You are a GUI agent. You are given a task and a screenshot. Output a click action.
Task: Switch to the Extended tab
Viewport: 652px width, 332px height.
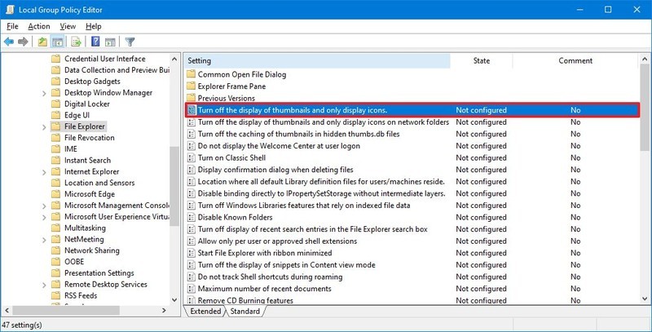click(205, 311)
